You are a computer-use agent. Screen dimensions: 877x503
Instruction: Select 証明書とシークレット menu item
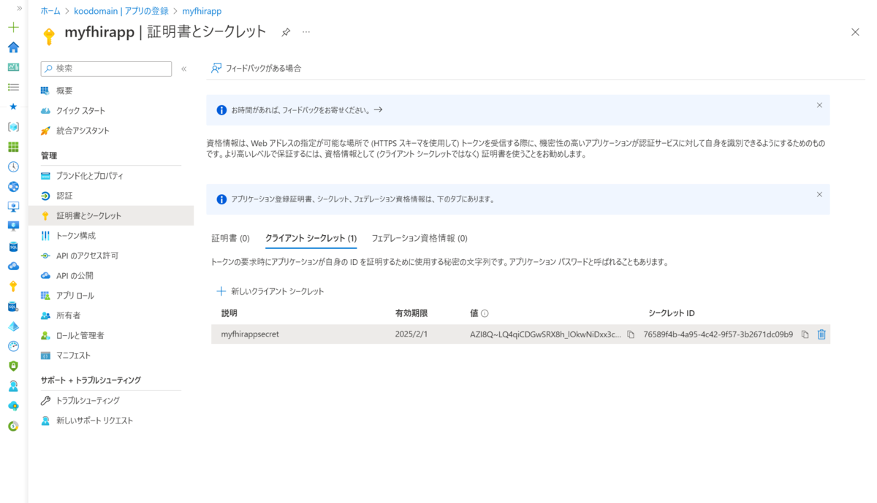(x=111, y=215)
